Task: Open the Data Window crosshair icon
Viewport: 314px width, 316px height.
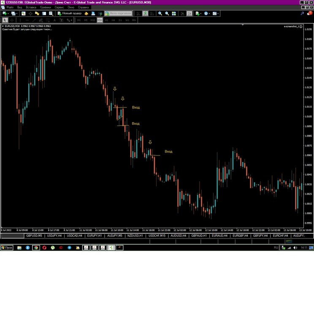Action: point(30,13)
